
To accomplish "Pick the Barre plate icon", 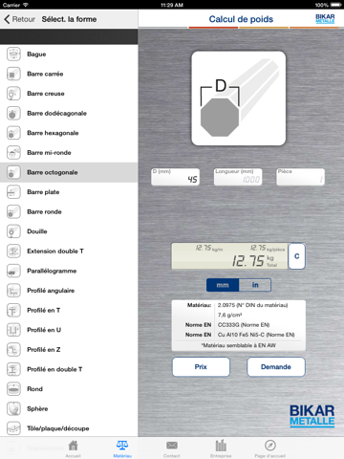I will click(x=13, y=192).
